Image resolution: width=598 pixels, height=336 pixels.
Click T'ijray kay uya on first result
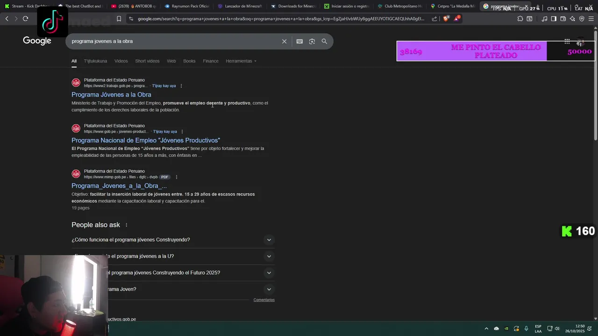point(164,86)
